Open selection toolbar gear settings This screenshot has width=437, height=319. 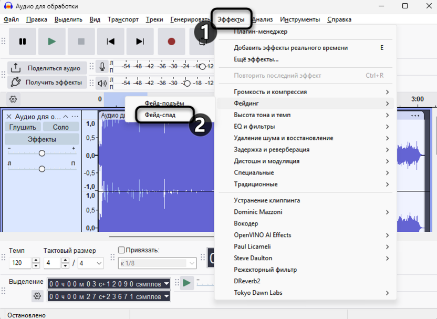pos(37,296)
